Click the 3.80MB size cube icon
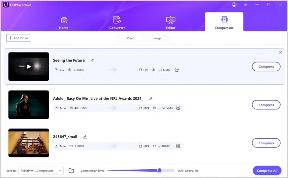288x178 pixels. tap(71, 146)
